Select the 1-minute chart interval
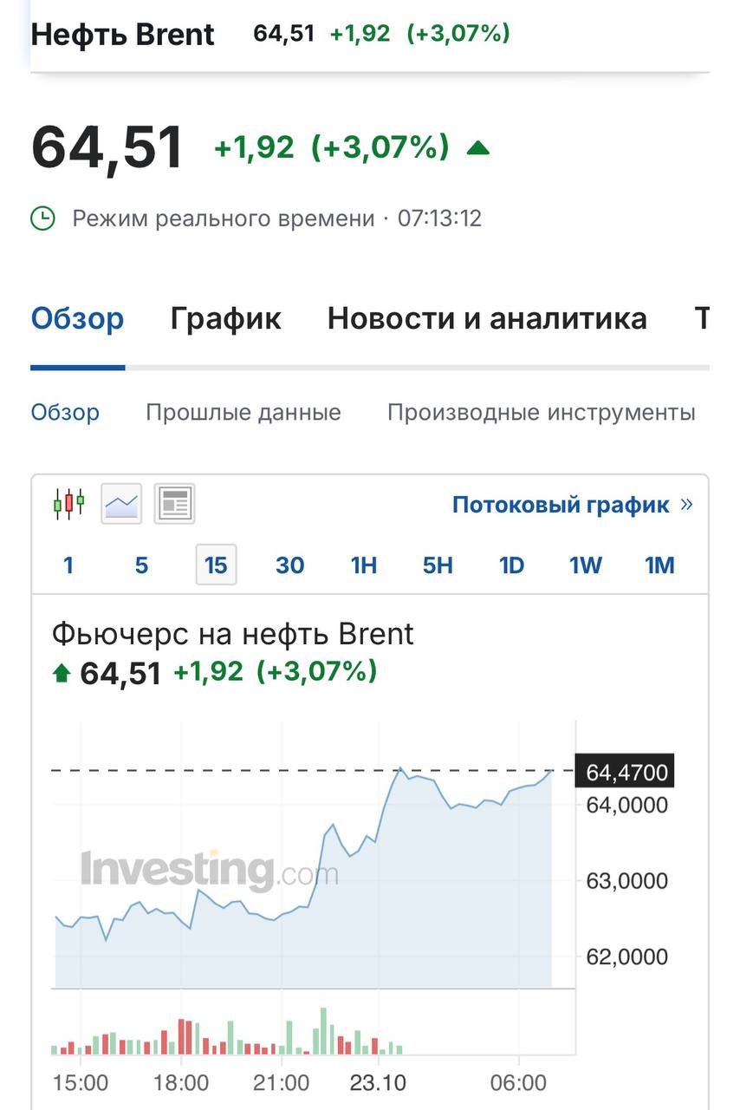This screenshot has height=1110, width=740. pos(68,566)
